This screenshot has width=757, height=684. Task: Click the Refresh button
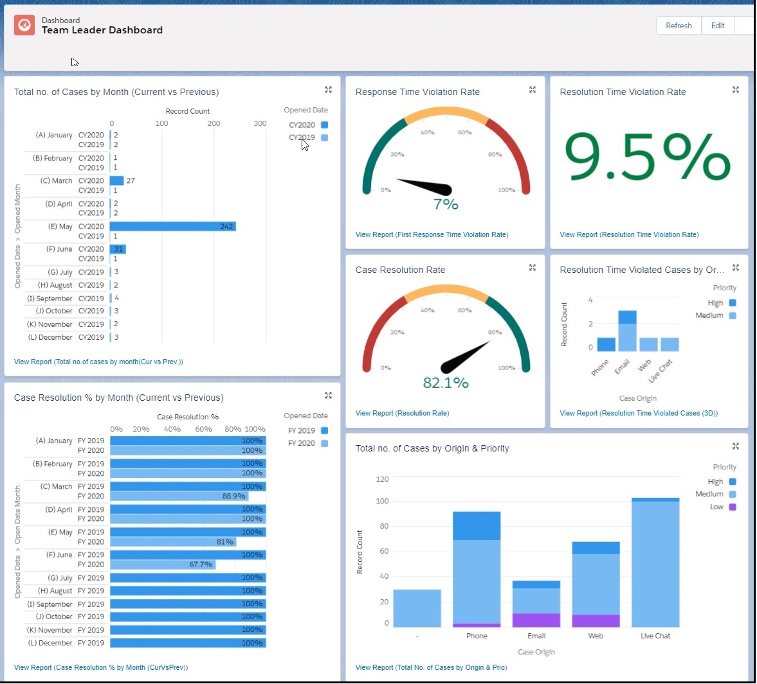679,26
